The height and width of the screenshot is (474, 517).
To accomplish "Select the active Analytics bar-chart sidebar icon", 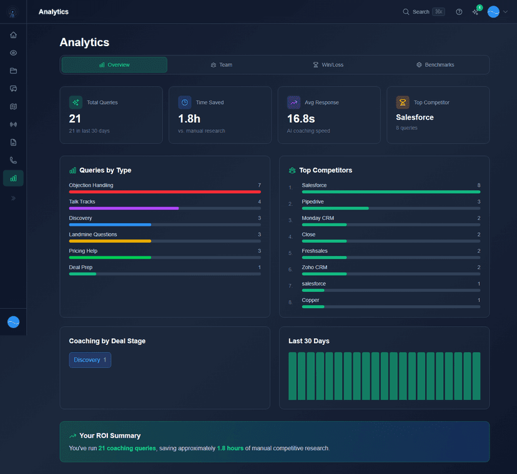I will [x=12, y=178].
